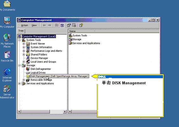Click the Computer Management title bar icon

click(x=19, y=20)
